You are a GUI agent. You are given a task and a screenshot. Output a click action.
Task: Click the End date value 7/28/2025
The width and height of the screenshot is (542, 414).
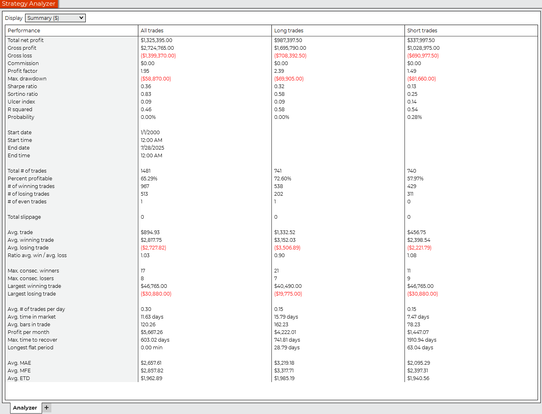pos(152,148)
